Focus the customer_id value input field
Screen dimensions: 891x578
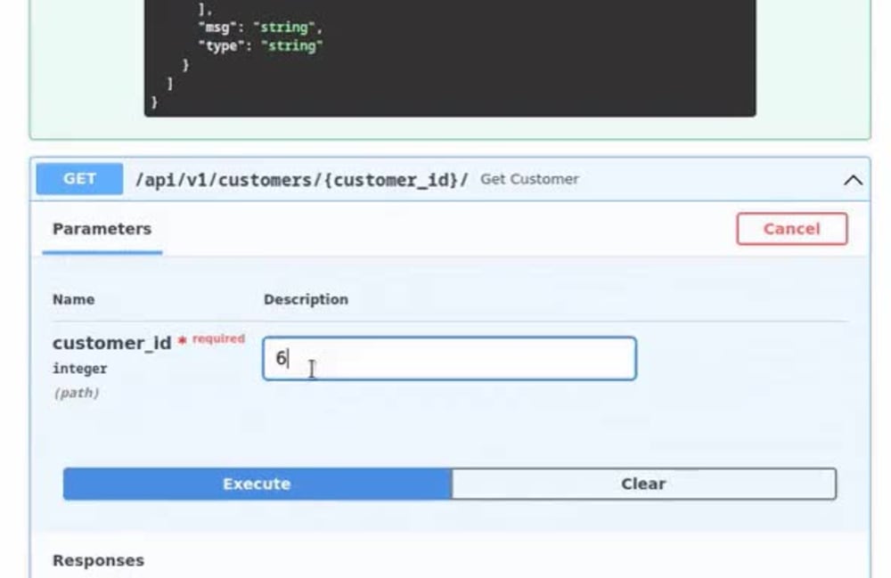point(449,358)
